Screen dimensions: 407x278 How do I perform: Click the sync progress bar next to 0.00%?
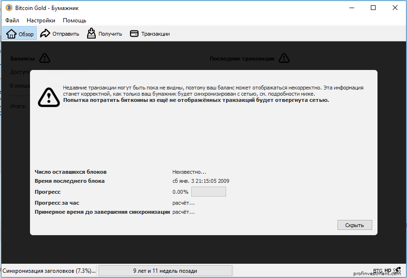(208, 192)
